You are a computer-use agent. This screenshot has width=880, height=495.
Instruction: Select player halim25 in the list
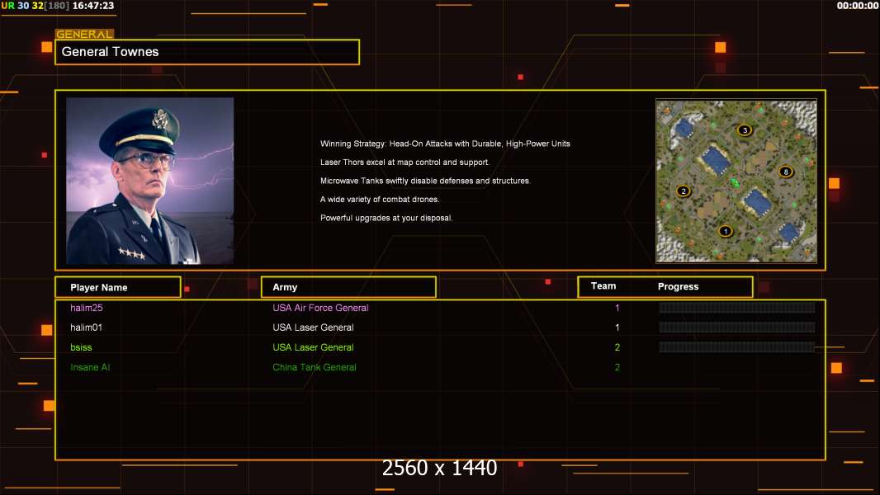pyautogui.click(x=87, y=308)
